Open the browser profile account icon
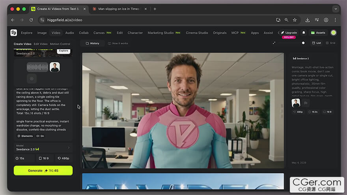The width and height of the screenshot is (347, 195). [326, 20]
